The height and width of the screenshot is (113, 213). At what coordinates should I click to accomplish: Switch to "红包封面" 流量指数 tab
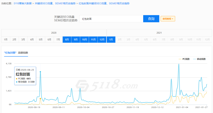coord(16,53)
